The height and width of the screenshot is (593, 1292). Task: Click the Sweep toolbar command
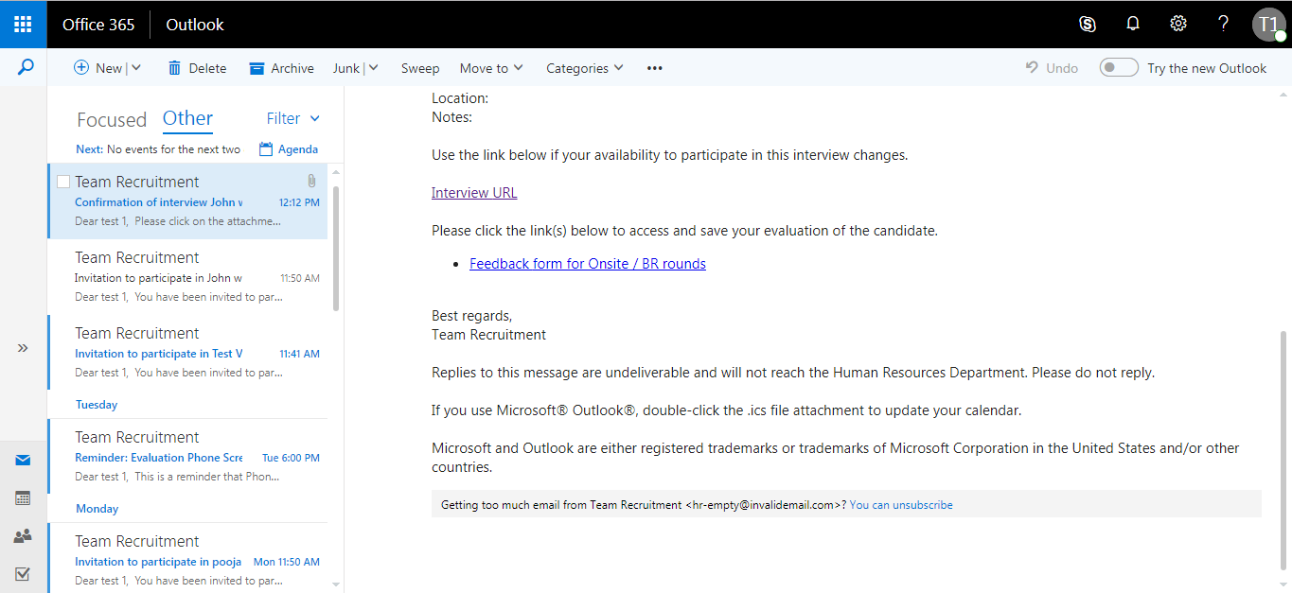tap(420, 68)
